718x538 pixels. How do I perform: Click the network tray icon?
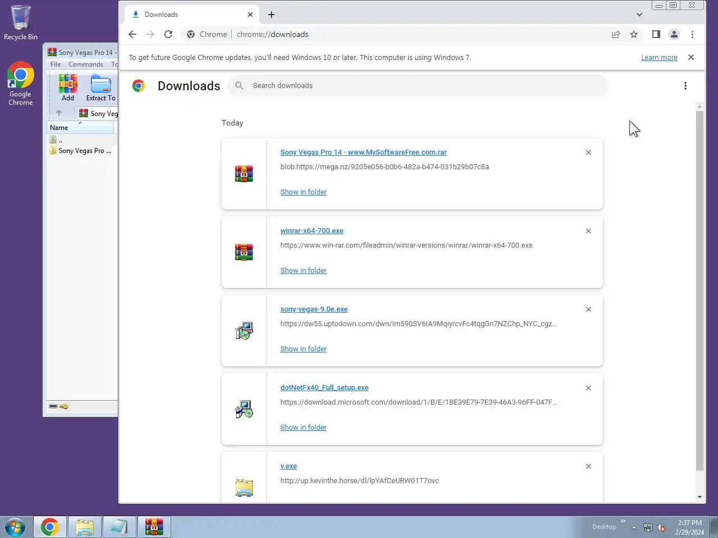648,527
